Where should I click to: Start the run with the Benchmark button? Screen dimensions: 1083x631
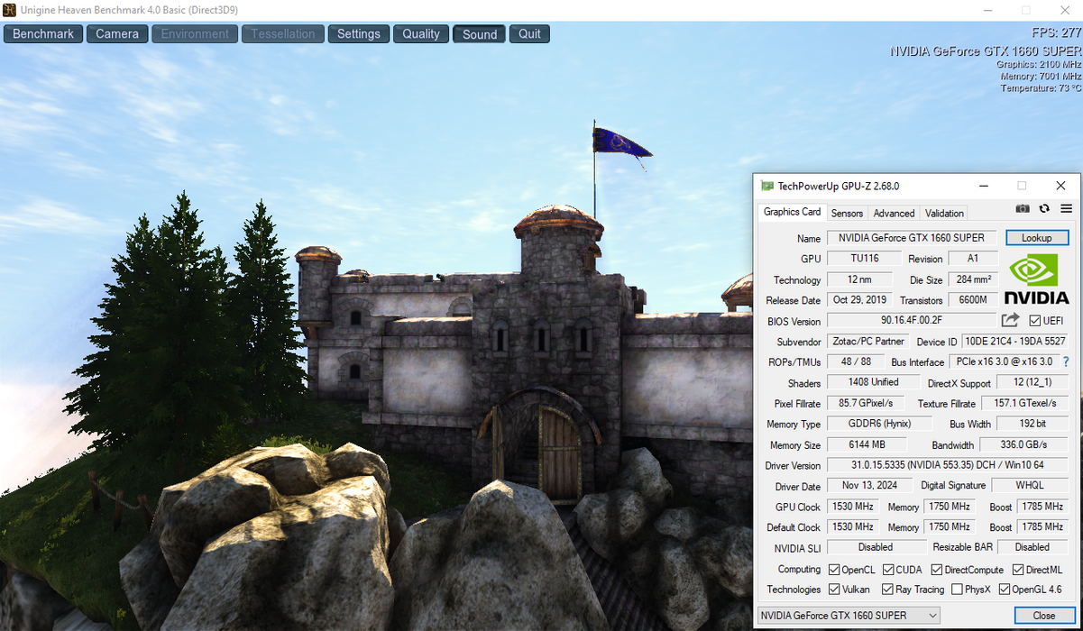(x=43, y=34)
